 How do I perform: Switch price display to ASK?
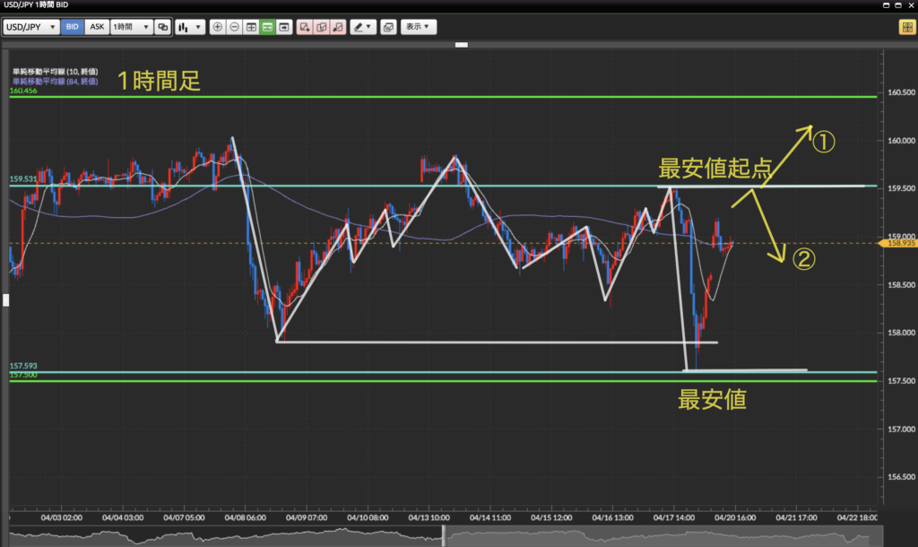[x=97, y=27]
